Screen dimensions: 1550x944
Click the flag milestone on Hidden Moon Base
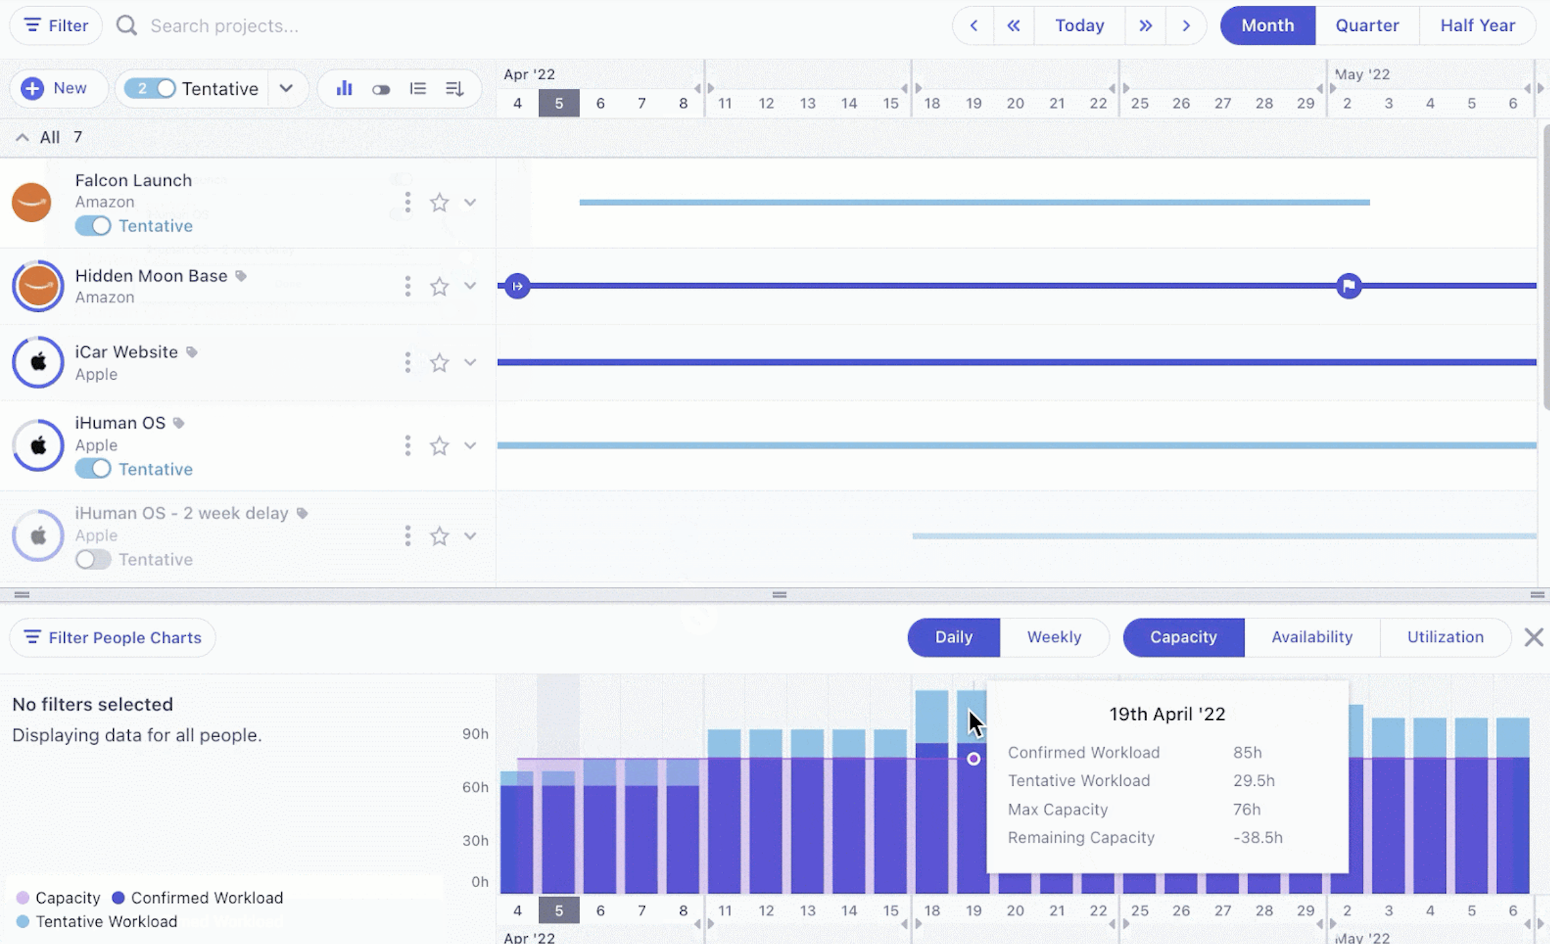(x=1349, y=286)
